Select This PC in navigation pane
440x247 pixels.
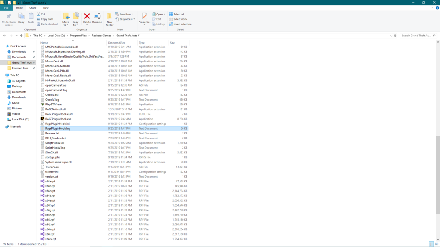(x=15, y=76)
